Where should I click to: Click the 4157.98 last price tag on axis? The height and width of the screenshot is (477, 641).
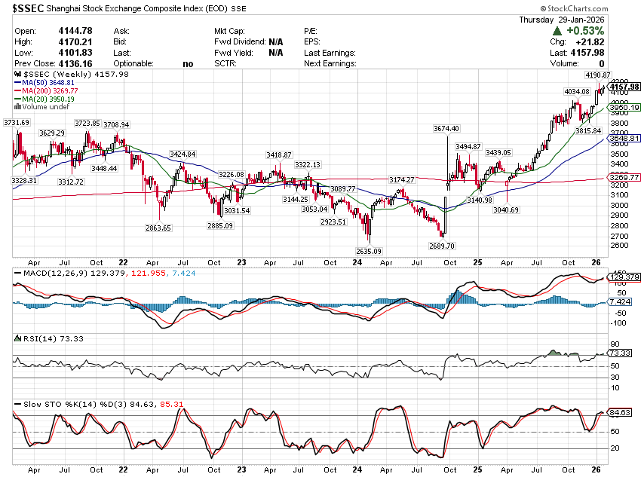click(624, 87)
